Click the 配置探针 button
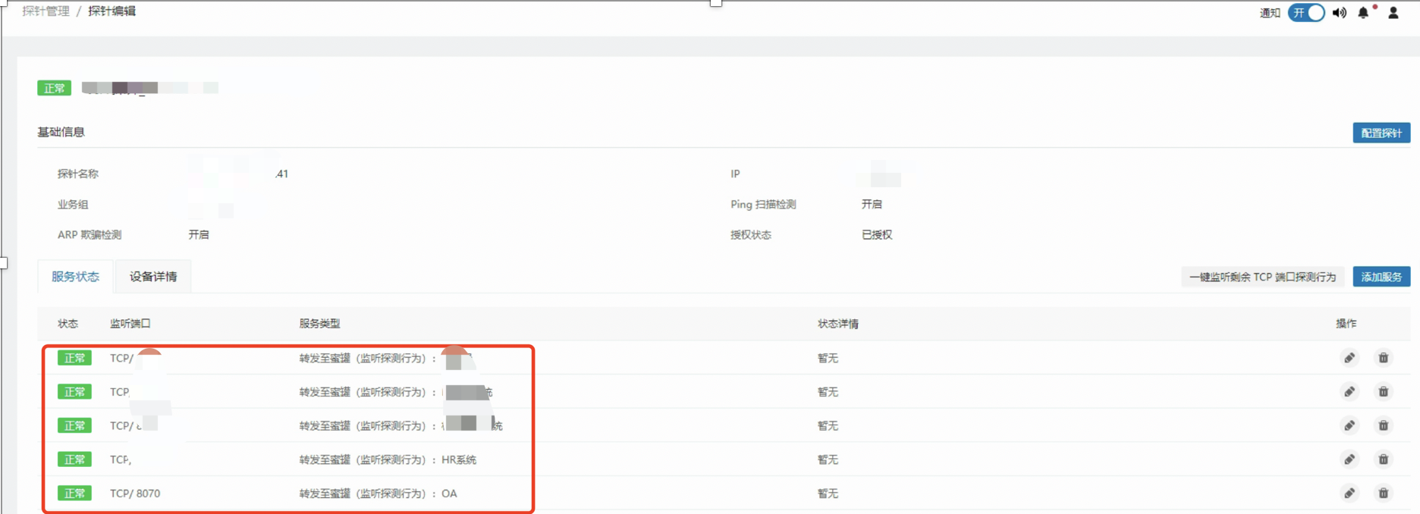This screenshot has width=1420, height=514. point(1381,133)
